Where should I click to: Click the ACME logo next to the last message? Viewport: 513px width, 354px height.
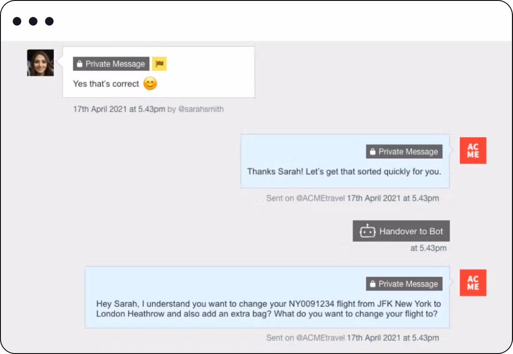pyautogui.click(x=473, y=283)
